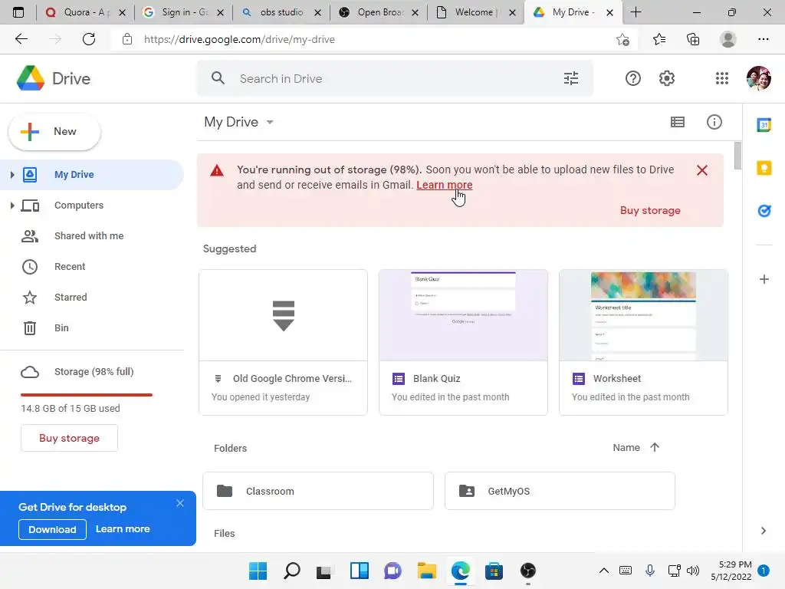Hide side panel chevron arrow
This screenshot has height=589, width=785.
tap(763, 531)
